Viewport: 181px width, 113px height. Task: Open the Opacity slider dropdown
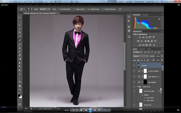162,56
